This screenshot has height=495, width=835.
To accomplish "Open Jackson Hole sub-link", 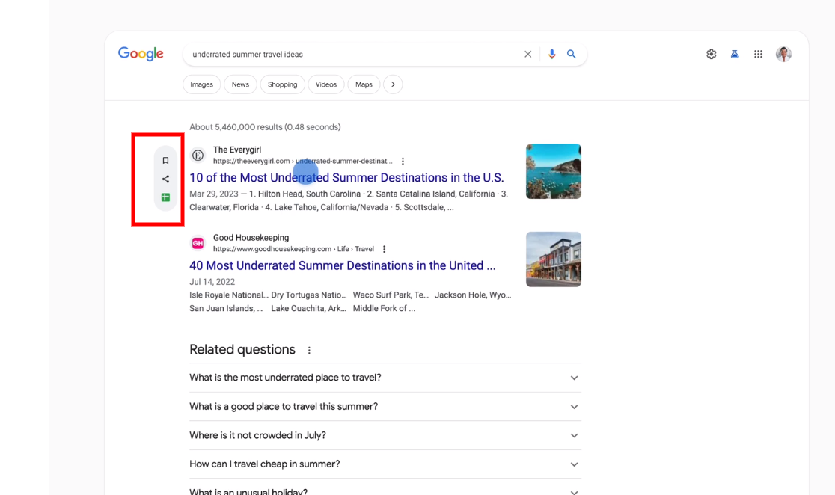I will click(x=473, y=295).
